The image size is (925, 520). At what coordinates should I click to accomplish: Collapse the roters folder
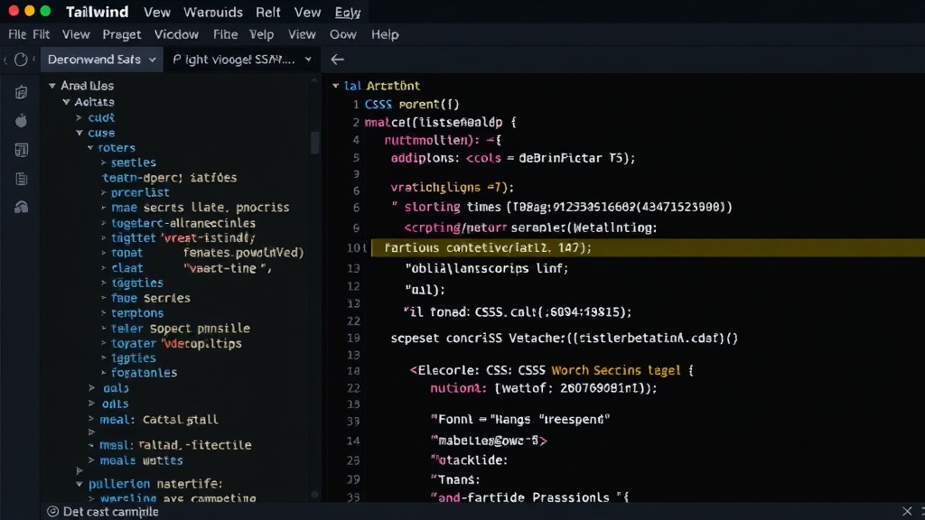[90, 148]
